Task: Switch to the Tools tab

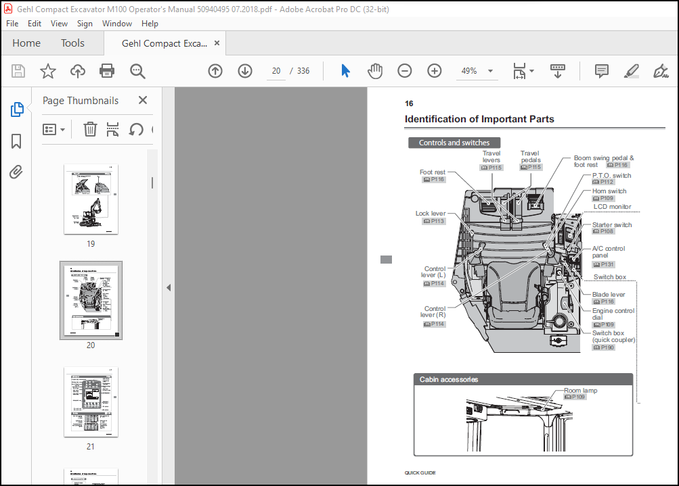Action: pos(72,43)
